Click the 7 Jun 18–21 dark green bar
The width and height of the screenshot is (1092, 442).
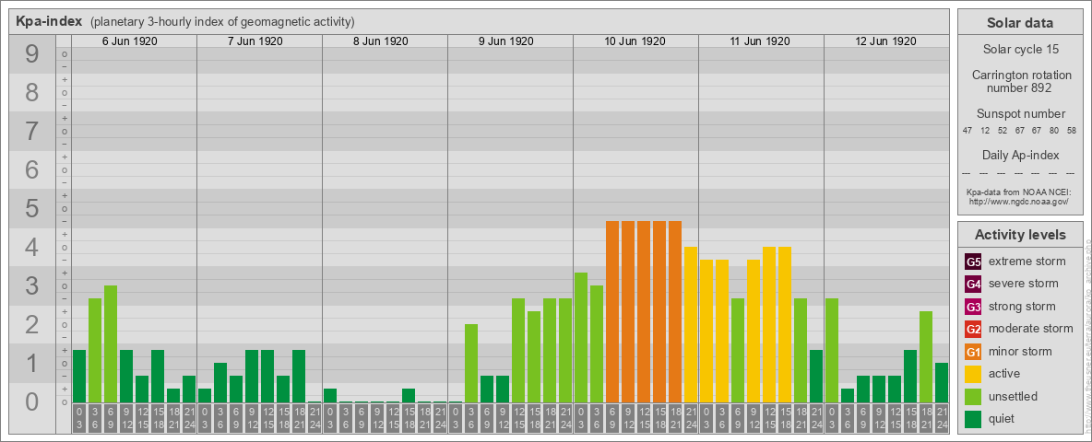click(x=299, y=376)
